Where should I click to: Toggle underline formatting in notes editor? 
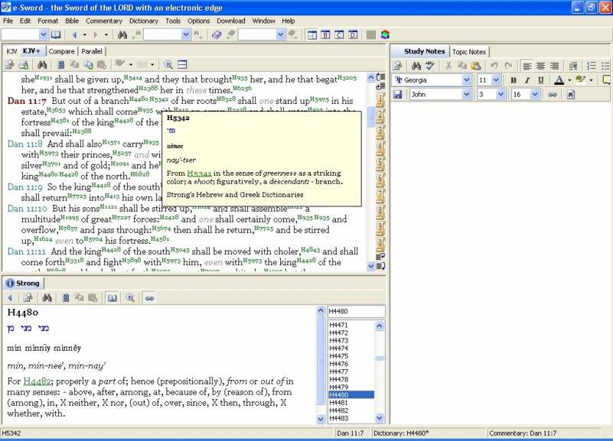pyautogui.click(x=541, y=80)
